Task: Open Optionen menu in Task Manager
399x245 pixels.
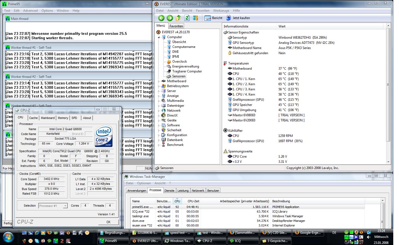Action: click(144, 183)
